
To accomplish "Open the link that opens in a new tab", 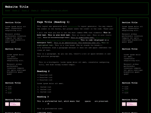I will click(58, 40).
